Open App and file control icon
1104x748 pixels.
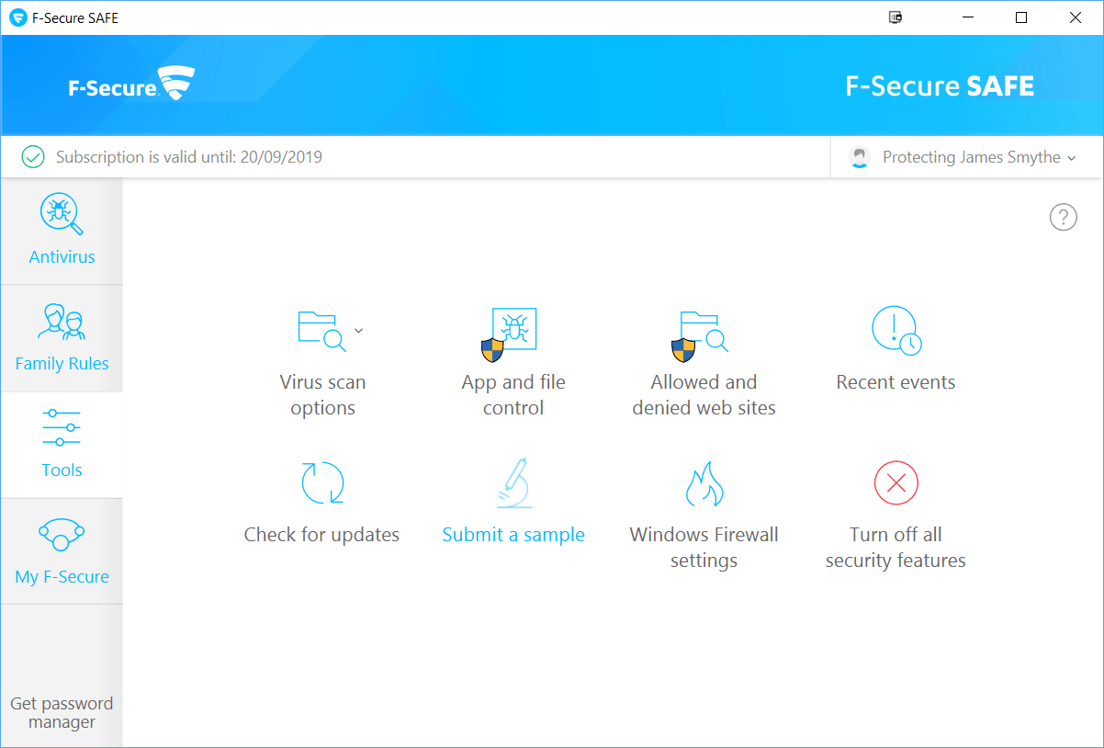coord(512,333)
